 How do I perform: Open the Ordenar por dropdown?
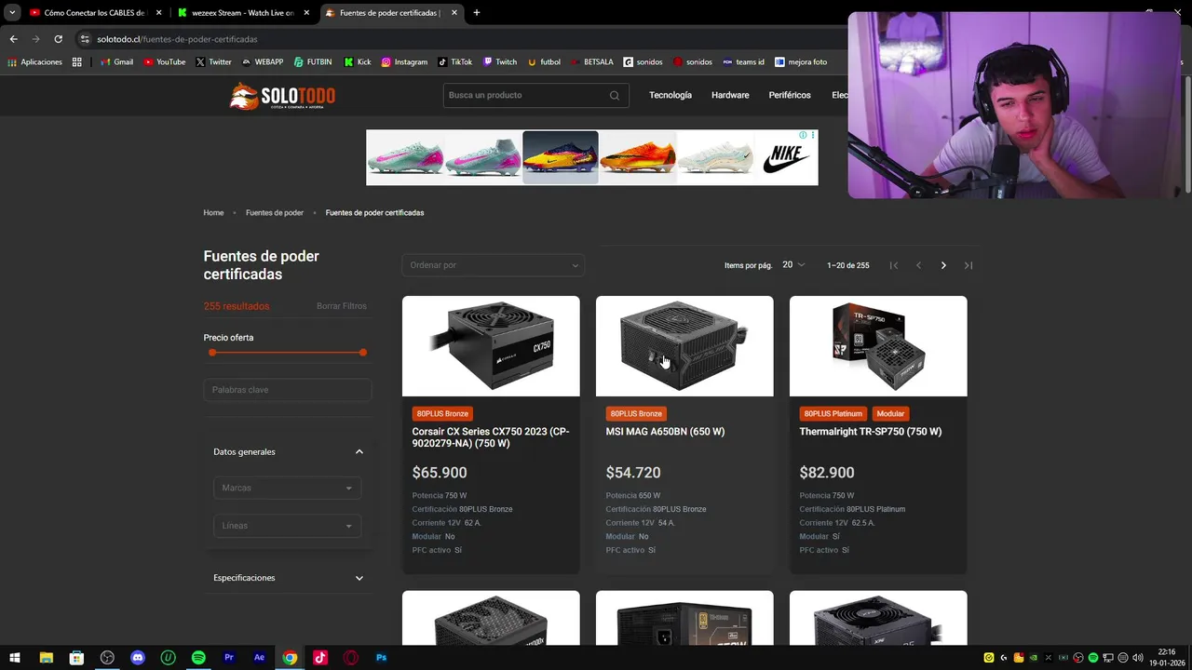pos(494,265)
